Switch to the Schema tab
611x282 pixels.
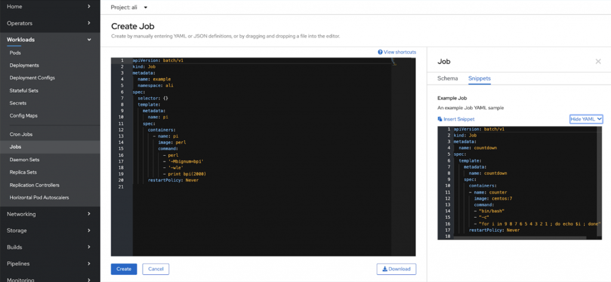coord(448,78)
